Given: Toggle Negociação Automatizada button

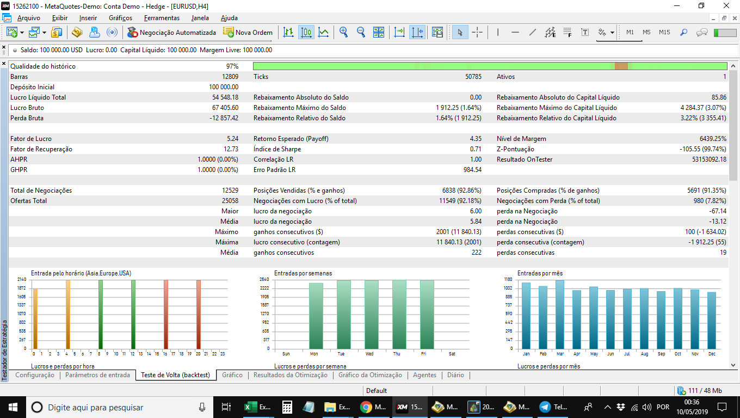Looking at the screenshot, I should [x=172, y=33].
